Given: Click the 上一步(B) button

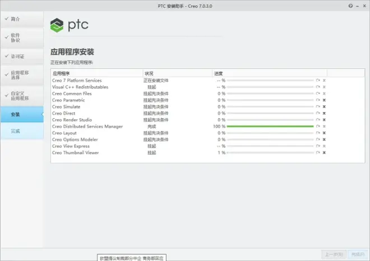Looking at the screenshot, I should click(334, 254).
